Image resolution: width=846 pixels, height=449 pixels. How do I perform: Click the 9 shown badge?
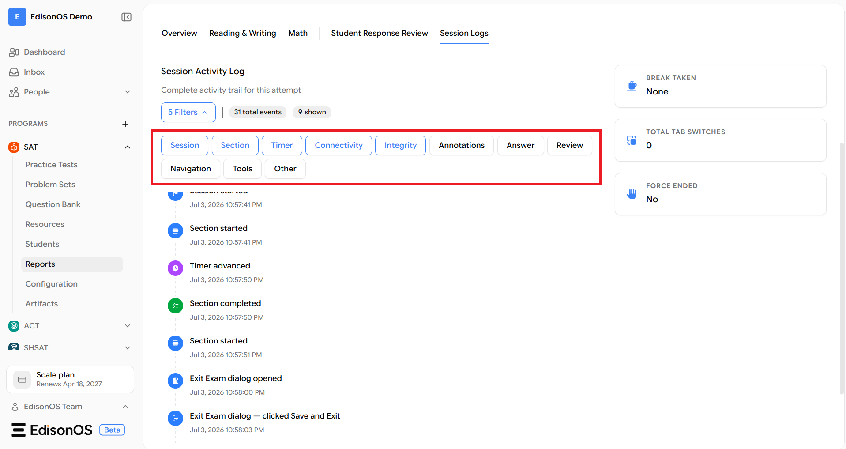(x=312, y=112)
